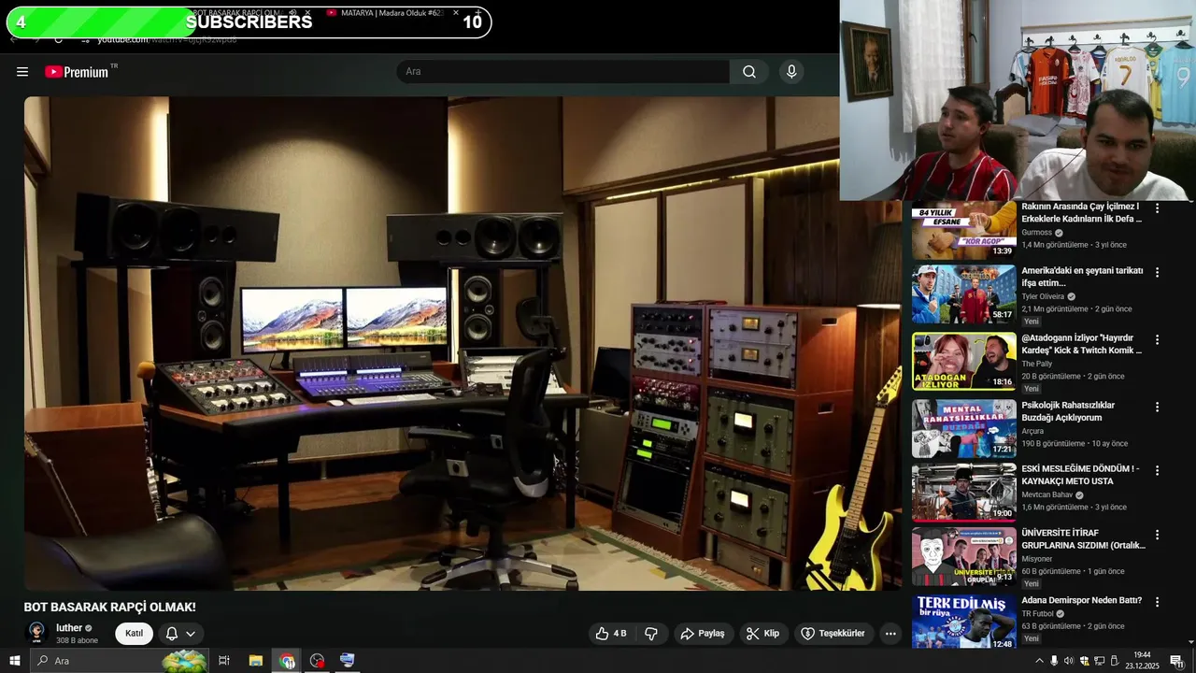
Task: Open more actions three-dot menu under video
Action: coord(890,634)
